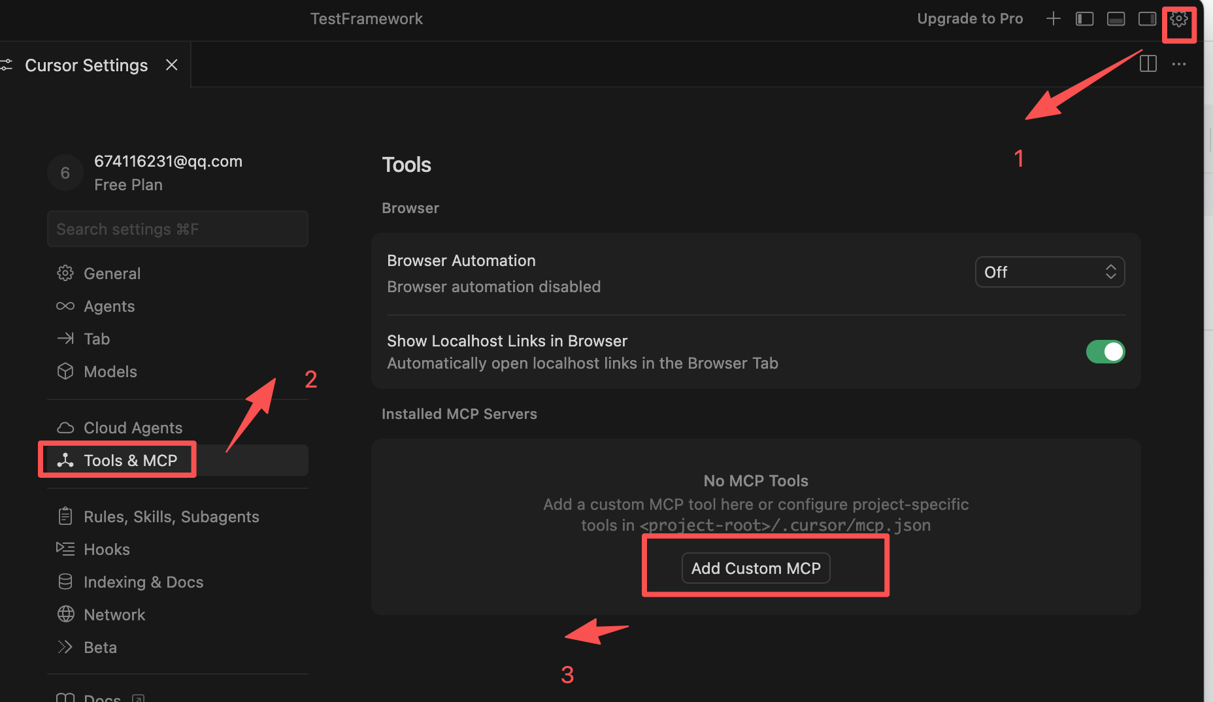Click the Tools & MCP node icon
The height and width of the screenshot is (702, 1213).
coord(65,460)
